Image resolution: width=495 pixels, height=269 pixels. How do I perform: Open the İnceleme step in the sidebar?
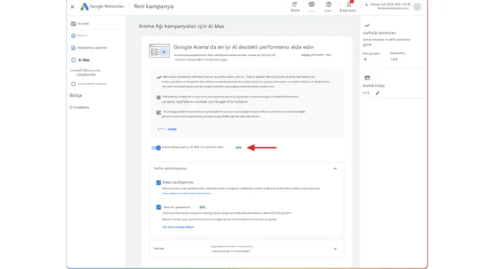(x=79, y=107)
